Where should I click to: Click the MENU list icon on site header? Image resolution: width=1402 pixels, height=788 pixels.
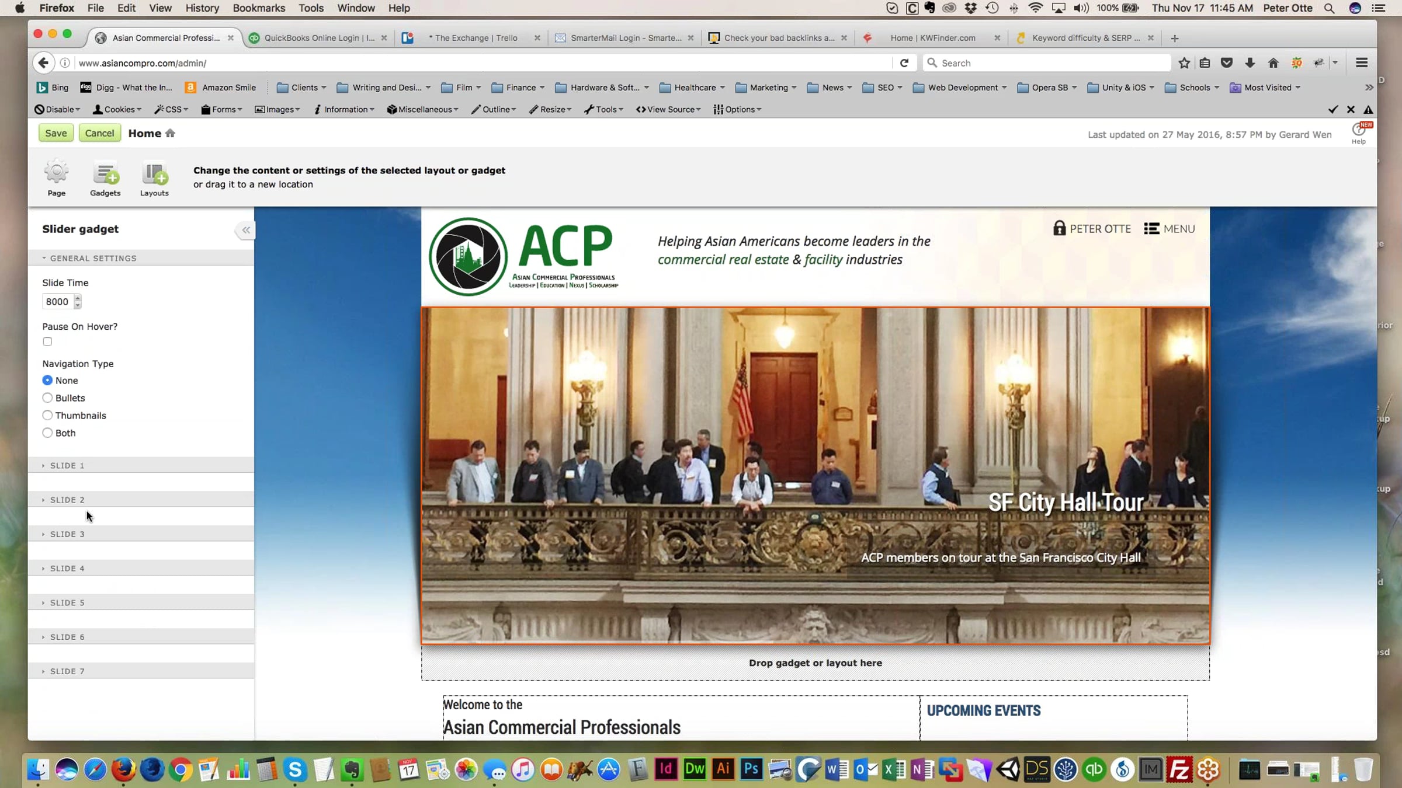click(x=1151, y=229)
